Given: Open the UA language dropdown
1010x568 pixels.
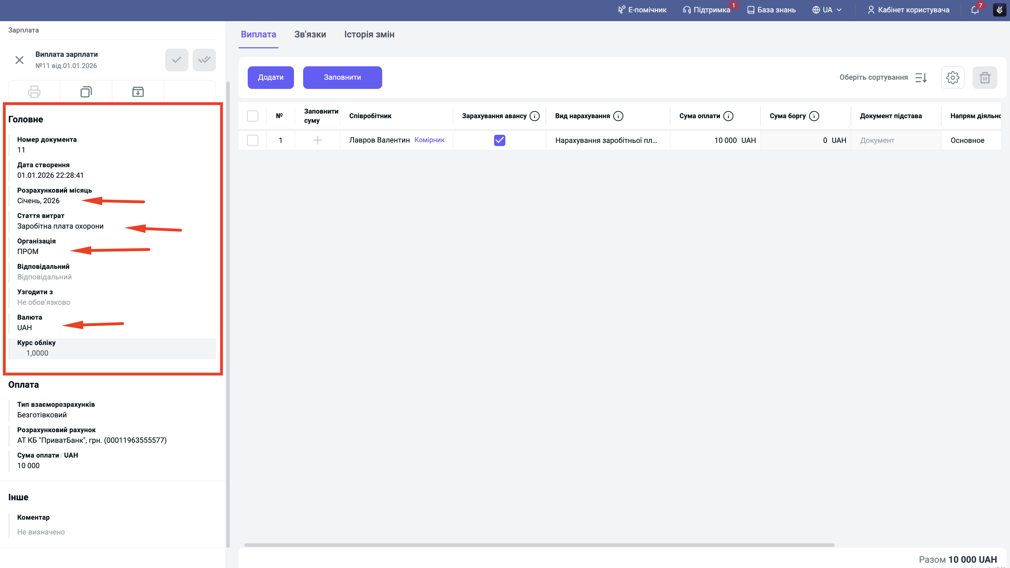Looking at the screenshot, I should 827,10.
